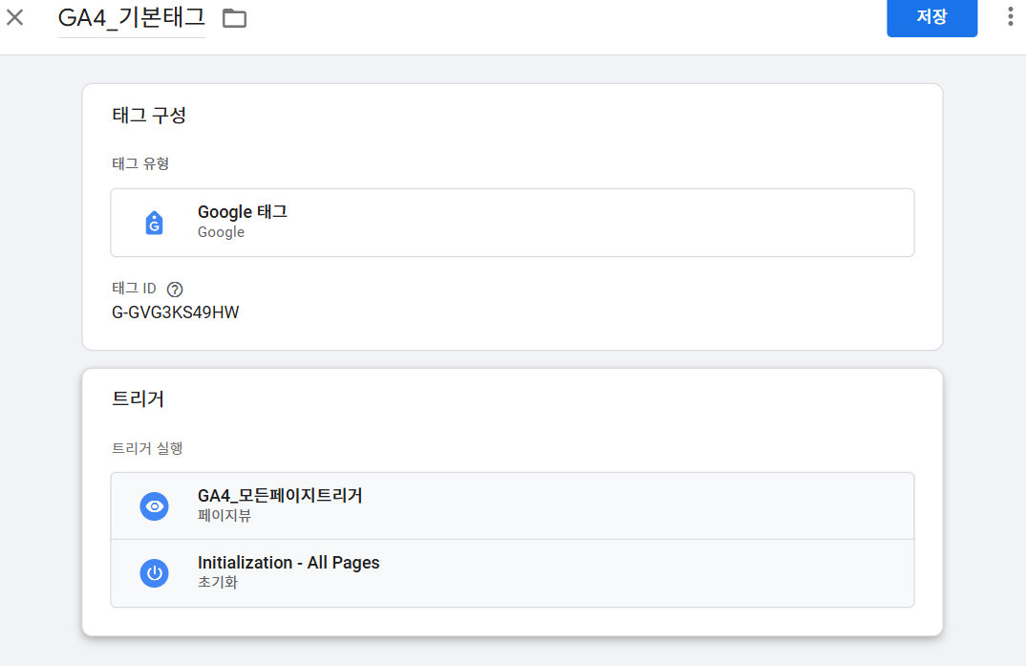
Task: Click the pageview eye trigger icon
Action: (155, 506)
